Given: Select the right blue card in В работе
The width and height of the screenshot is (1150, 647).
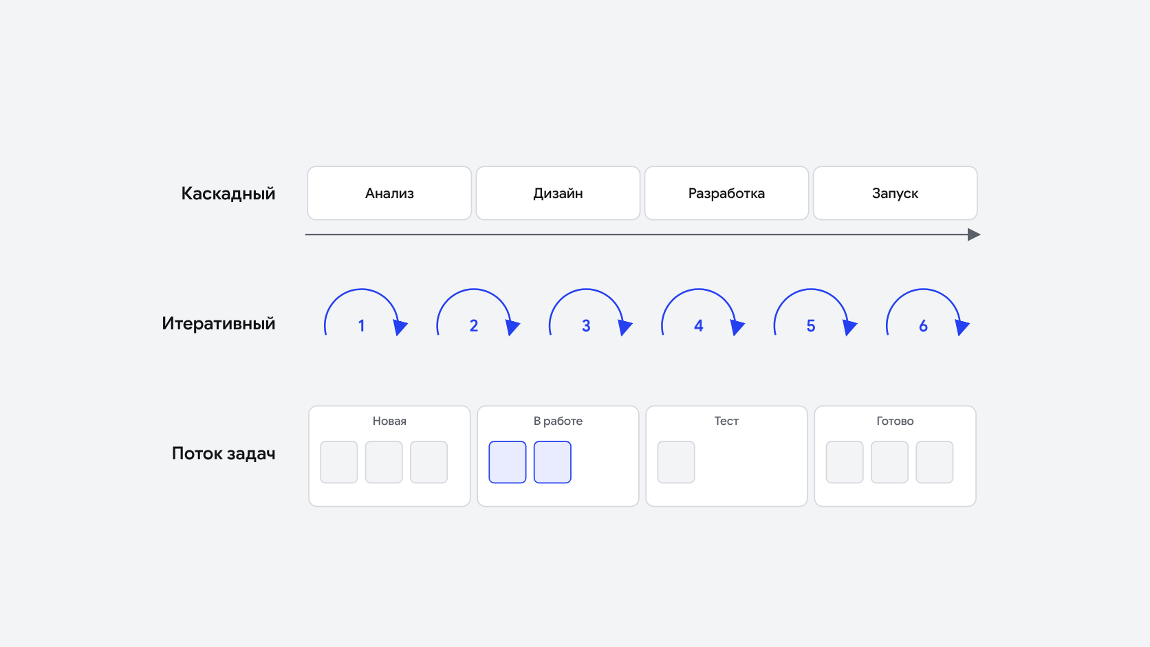Looking at the screenshot, I should tap(552, 462).
